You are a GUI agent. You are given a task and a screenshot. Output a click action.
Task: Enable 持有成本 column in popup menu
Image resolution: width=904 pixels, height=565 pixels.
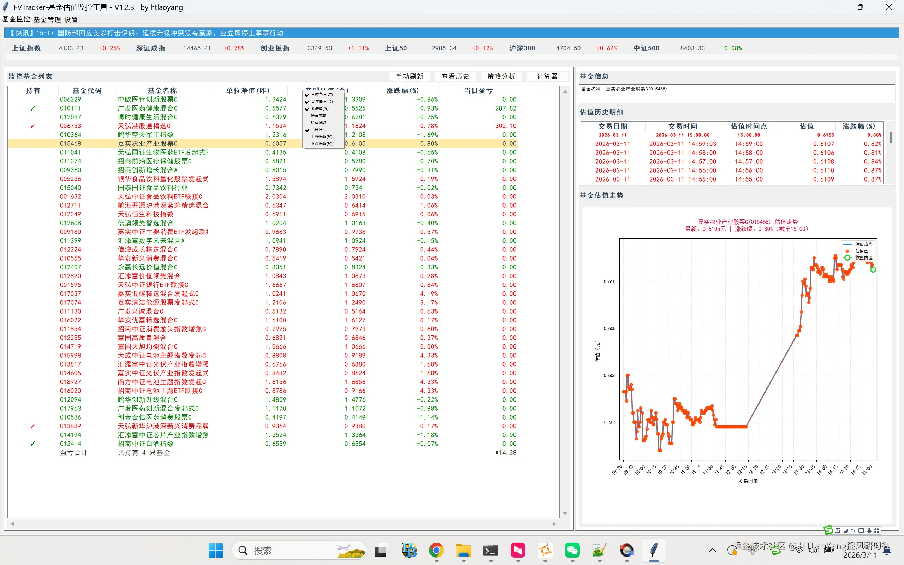tap(318, 115)
